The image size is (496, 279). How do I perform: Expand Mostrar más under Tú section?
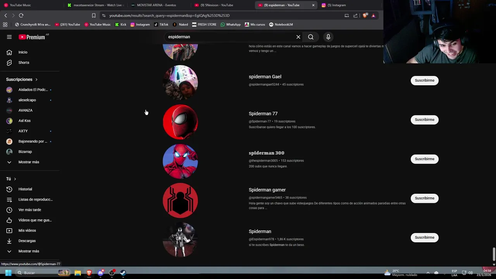point(29,251)
